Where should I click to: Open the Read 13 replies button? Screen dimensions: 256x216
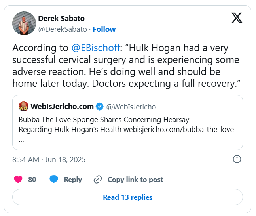(x=127, y=197)
